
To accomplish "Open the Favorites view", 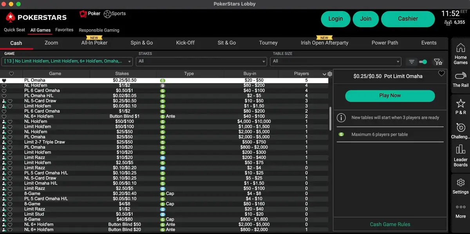I will click(x=64, y=30).
